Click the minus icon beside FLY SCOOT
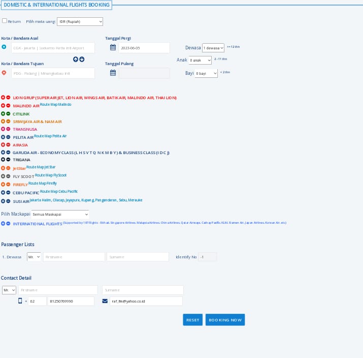The height and width of the screenshot is (358, 363). 8,176
